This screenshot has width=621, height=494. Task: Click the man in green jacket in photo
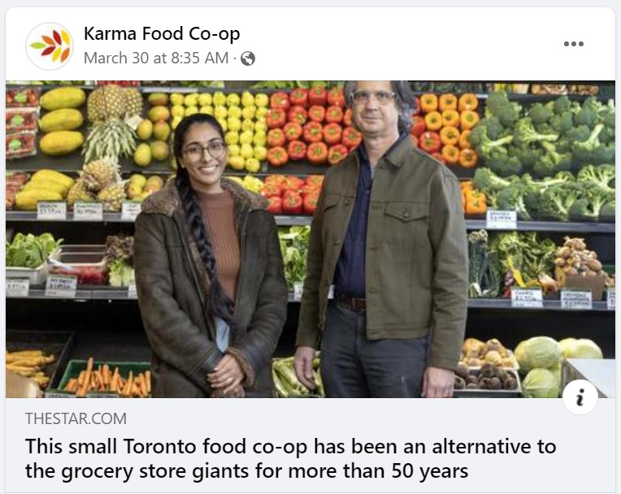point(382,237)
